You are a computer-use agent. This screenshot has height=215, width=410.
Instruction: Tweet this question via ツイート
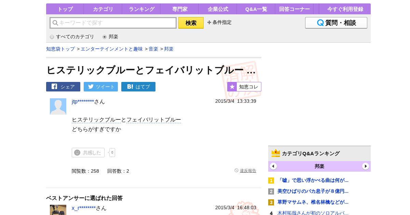[x=101, y=87]
